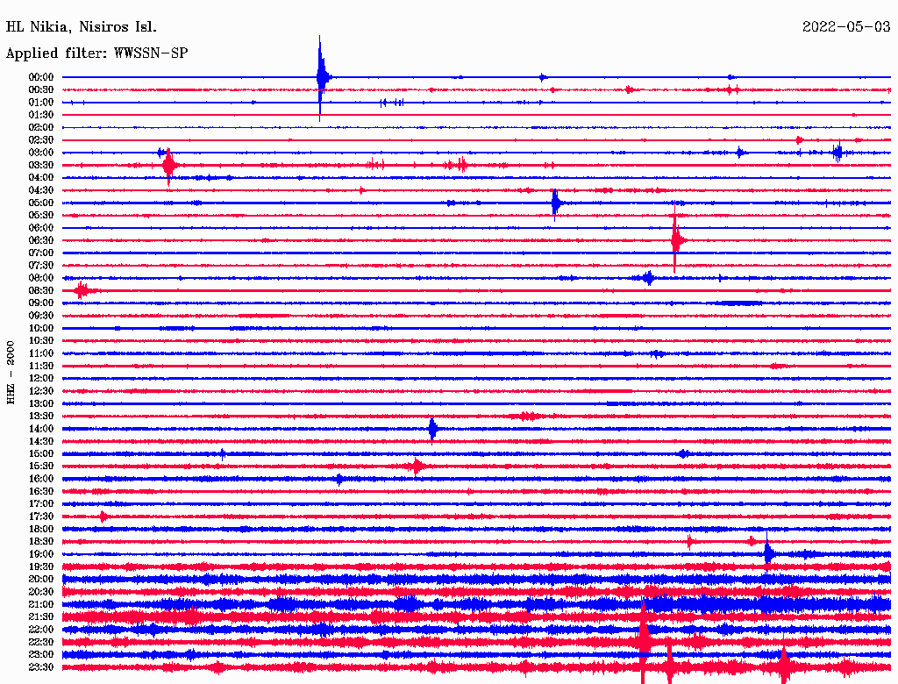Select the Applied filter WWSSN-SP text
This screenshot has height=684, width=898.
96,53
